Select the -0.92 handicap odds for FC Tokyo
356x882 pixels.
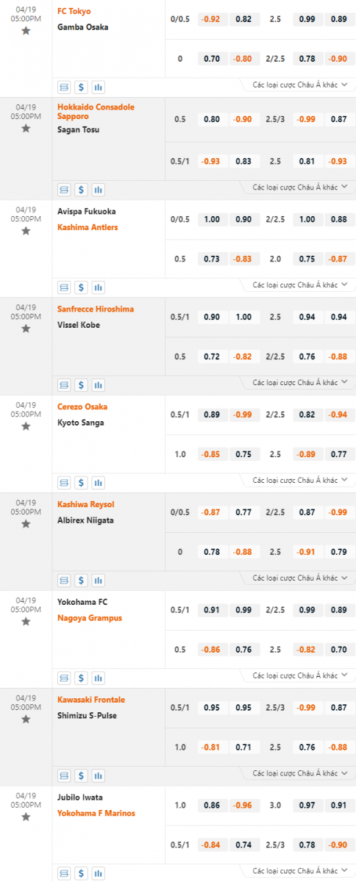click(x=212, y=21)
